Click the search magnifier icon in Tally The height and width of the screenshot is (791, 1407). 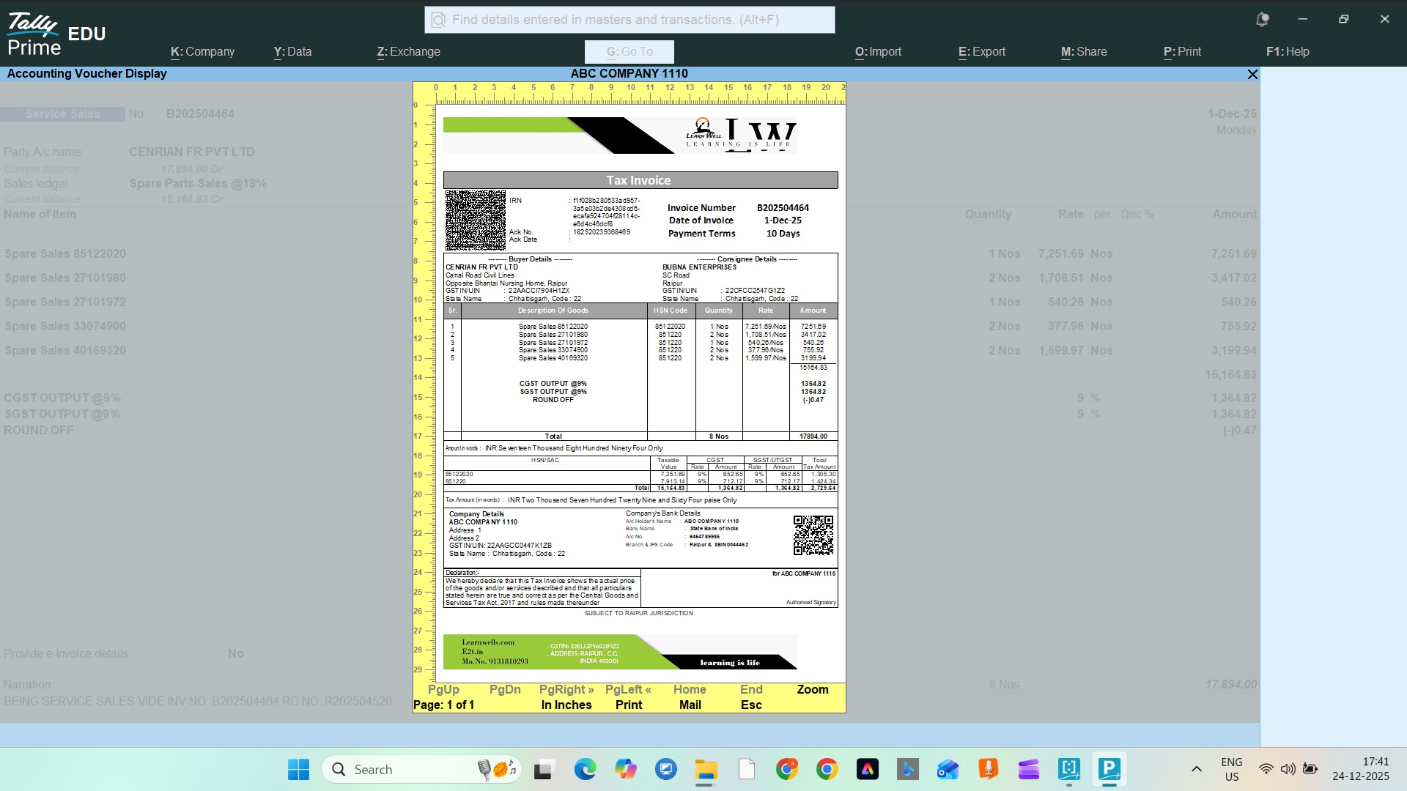pyautogui.click(x=438, y=20)
